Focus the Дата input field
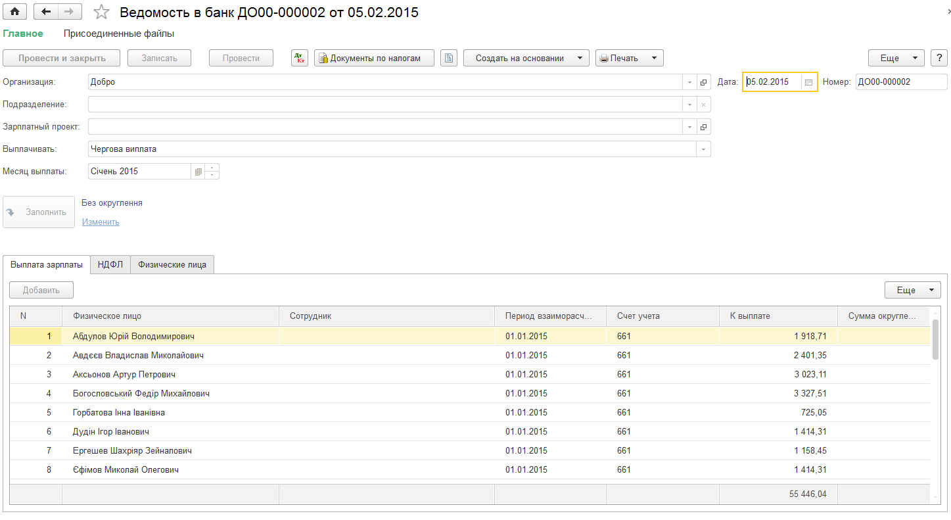Screen dimensions: 951x520 tap(773, 82)
